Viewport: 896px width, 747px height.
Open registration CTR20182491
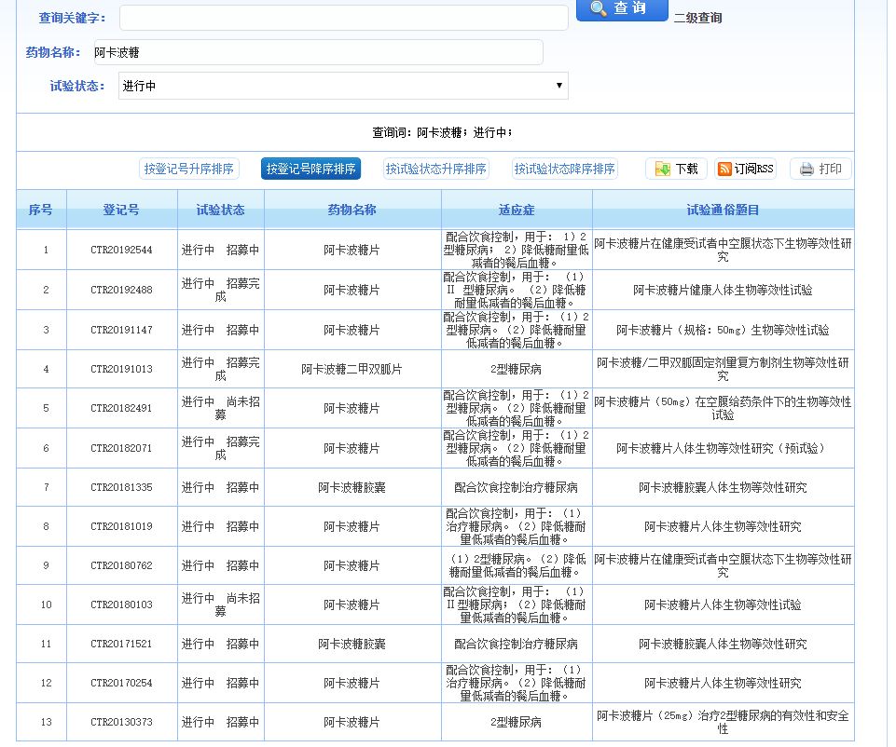tap(121, 409)
